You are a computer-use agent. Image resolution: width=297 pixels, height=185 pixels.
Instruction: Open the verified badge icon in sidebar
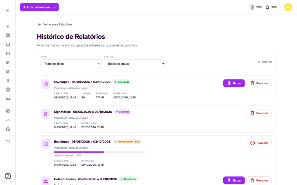coord(8,111)
